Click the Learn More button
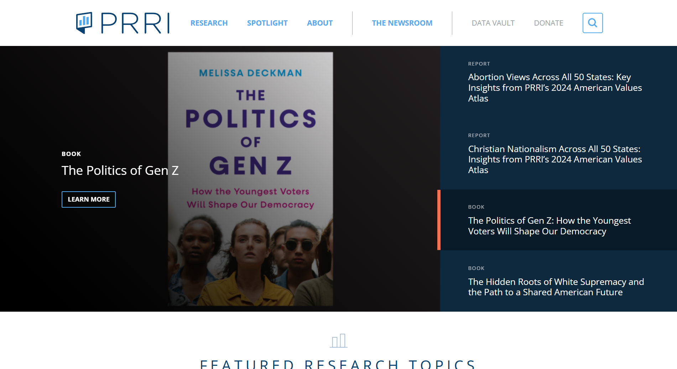This screenshot has height=369, width=677. [x=89, y=199]
